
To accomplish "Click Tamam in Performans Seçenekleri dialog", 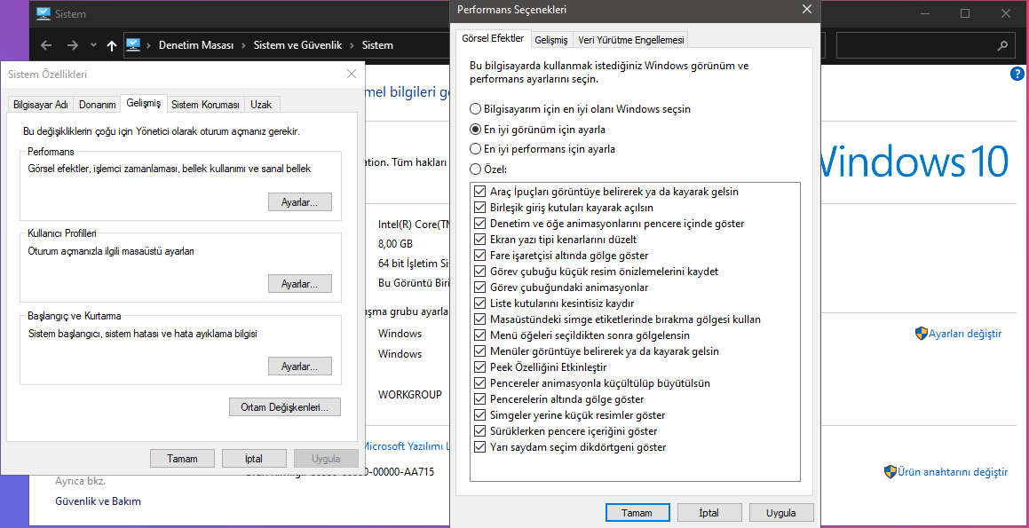I will 637,512.
